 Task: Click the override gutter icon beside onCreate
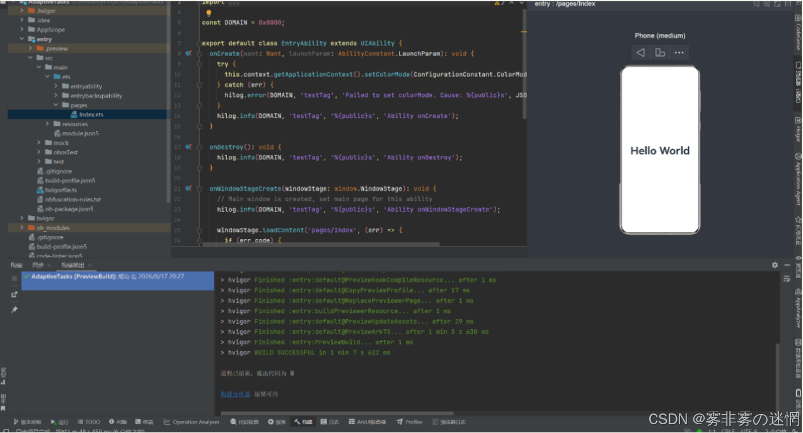[188, 53]
